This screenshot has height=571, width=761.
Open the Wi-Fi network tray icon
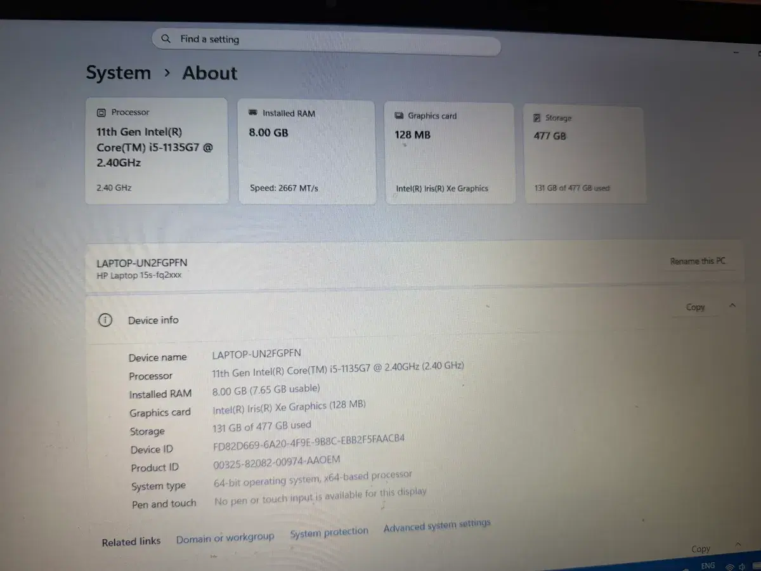click(730, 566)
